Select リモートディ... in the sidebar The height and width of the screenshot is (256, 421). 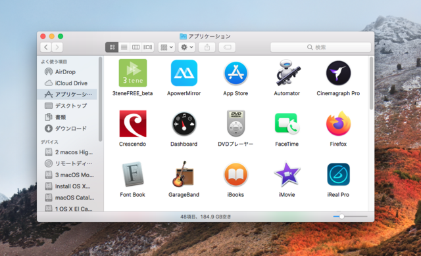[x=67, y=163]
